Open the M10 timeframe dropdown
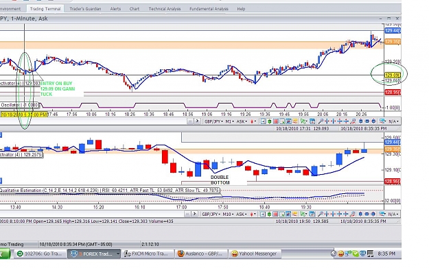This screenshot has width=429, height=268. click(x=228, y=214)
